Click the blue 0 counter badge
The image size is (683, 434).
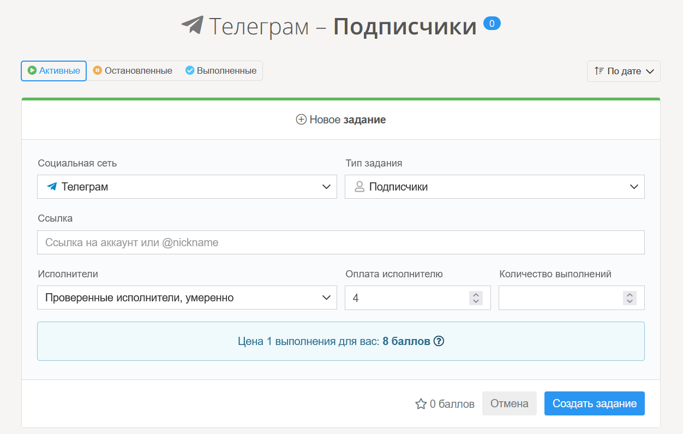tap(492, 23)
